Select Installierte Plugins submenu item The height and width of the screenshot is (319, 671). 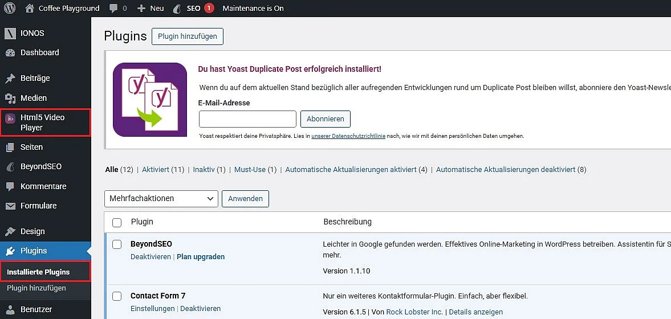(x=38, y=272)
